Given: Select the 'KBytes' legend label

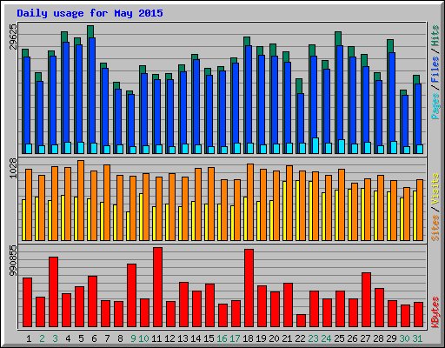Looking at the screenshot, I should coord(435,312).
